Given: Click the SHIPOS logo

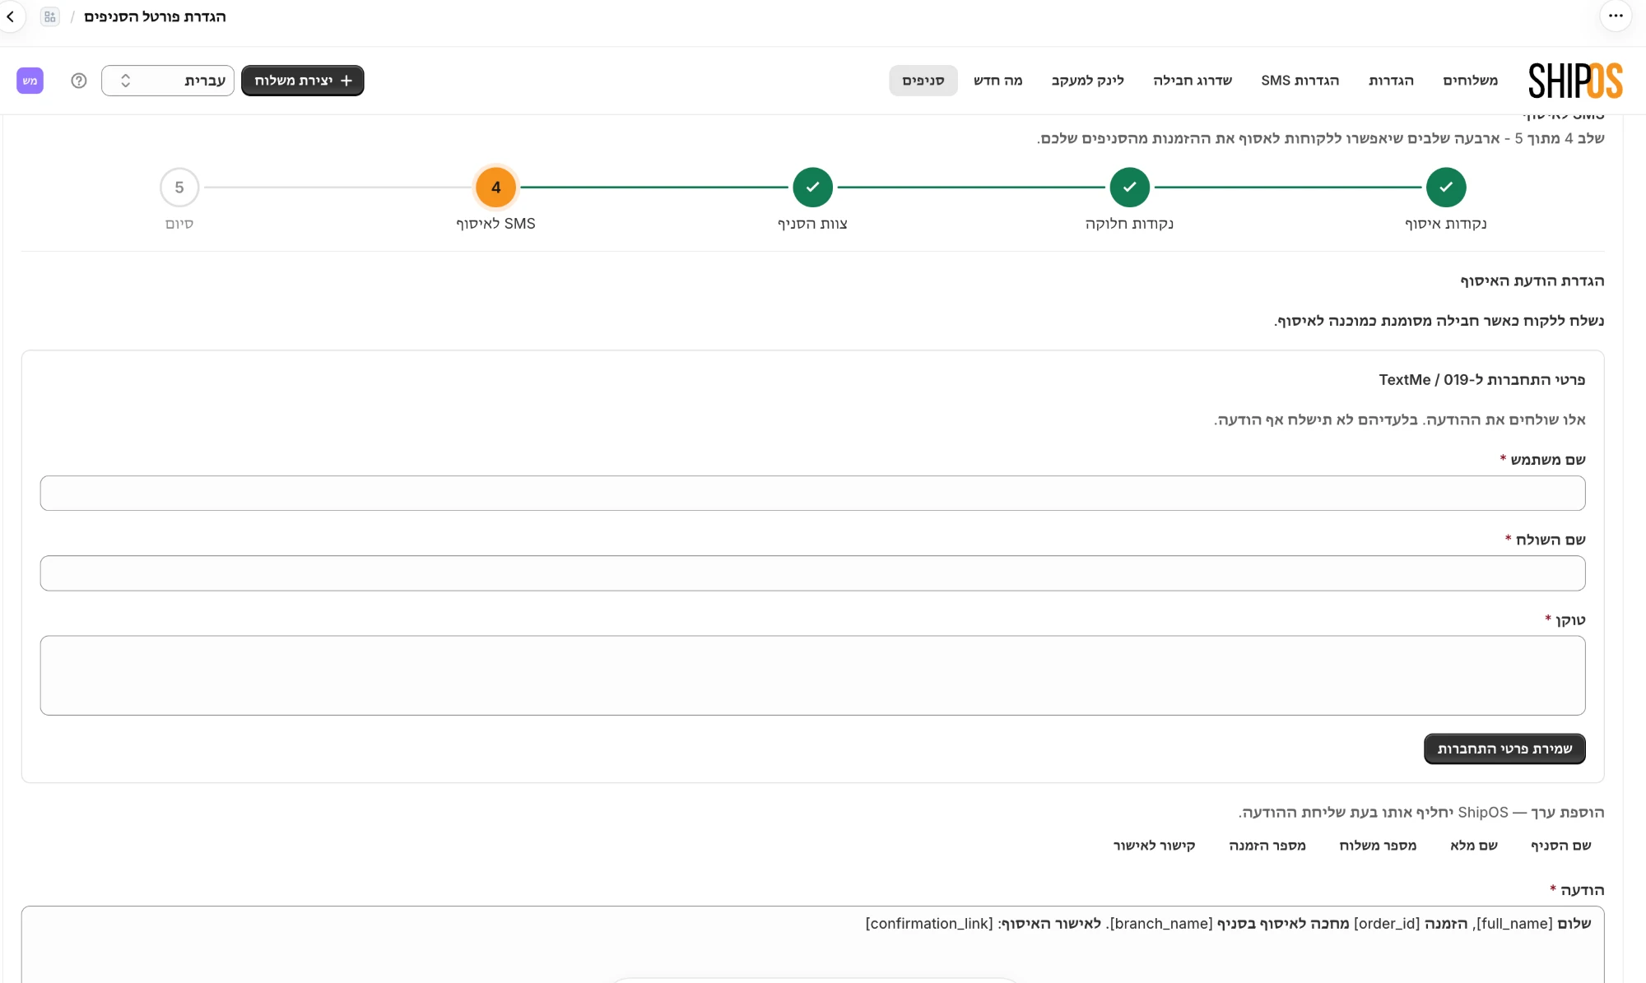Looking at the screenshot, I should pos(1575,81).
